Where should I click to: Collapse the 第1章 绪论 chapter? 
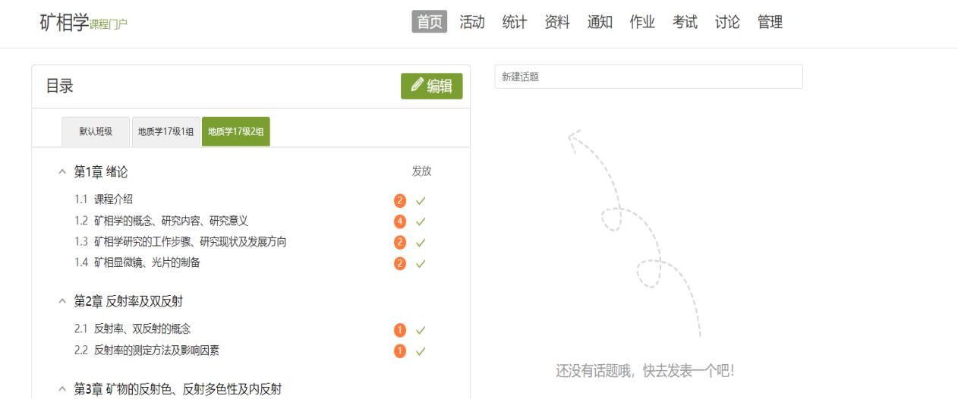[63, 172]
